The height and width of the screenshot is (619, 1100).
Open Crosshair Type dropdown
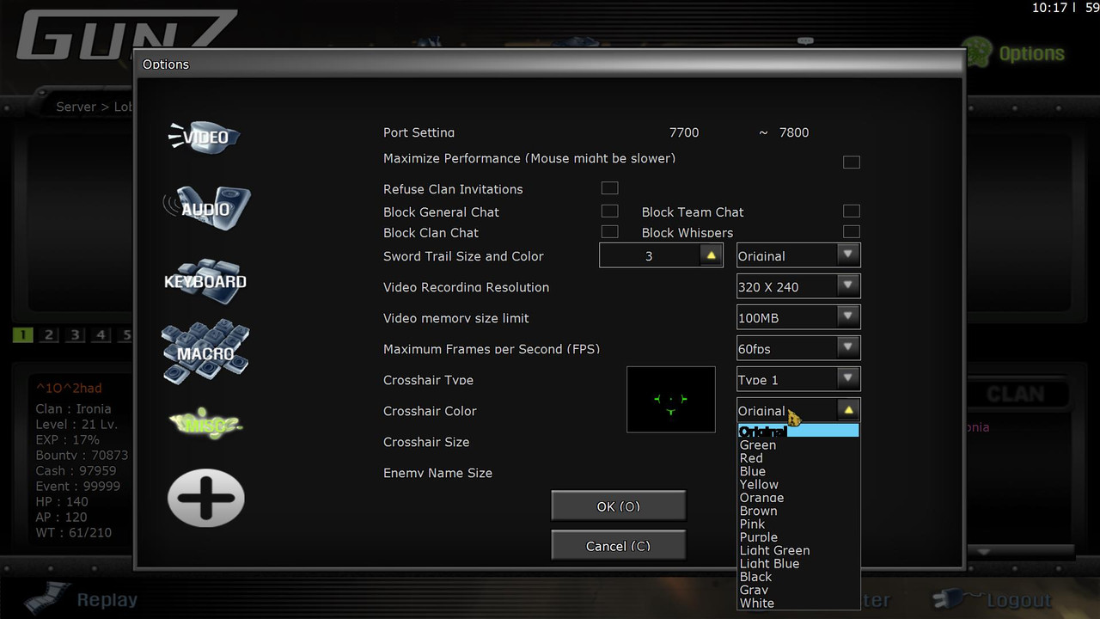click(x=798, y=379)
